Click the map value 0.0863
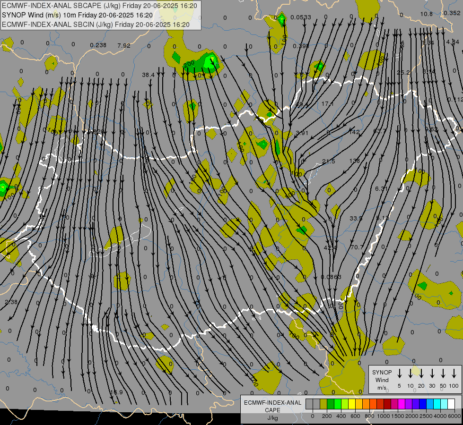Image resolution: width=463 pixels, height=425 pixels. 331,277
